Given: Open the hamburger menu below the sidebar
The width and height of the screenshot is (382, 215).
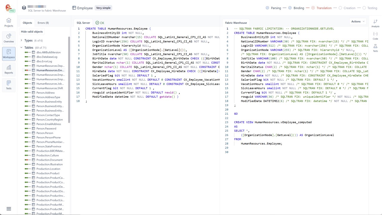Looking at the screenshot, I should [x=9, y=209].
